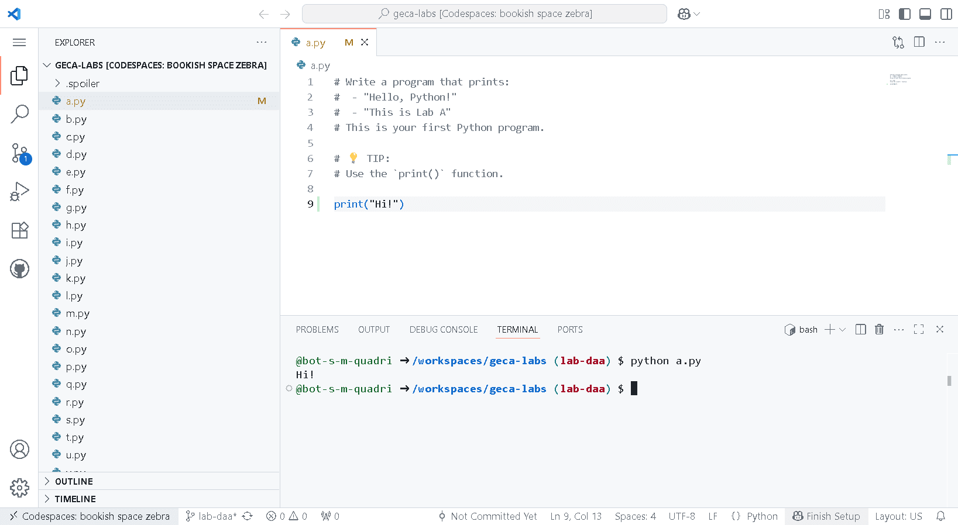Open the GitHub view in activity bar
Image resolution: width=958 pixels, height=525 pixels.
pos(19,269)
